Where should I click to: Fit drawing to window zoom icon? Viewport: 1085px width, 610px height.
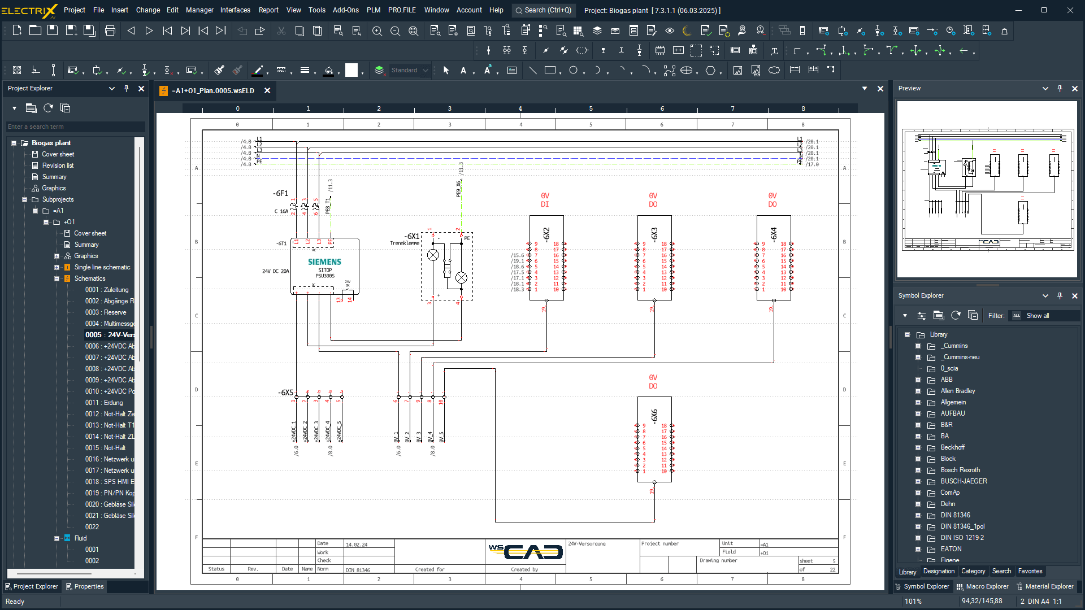(413, 30)
